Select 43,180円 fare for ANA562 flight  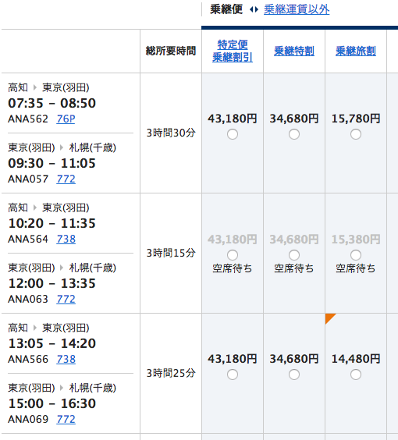coord(233,134)
